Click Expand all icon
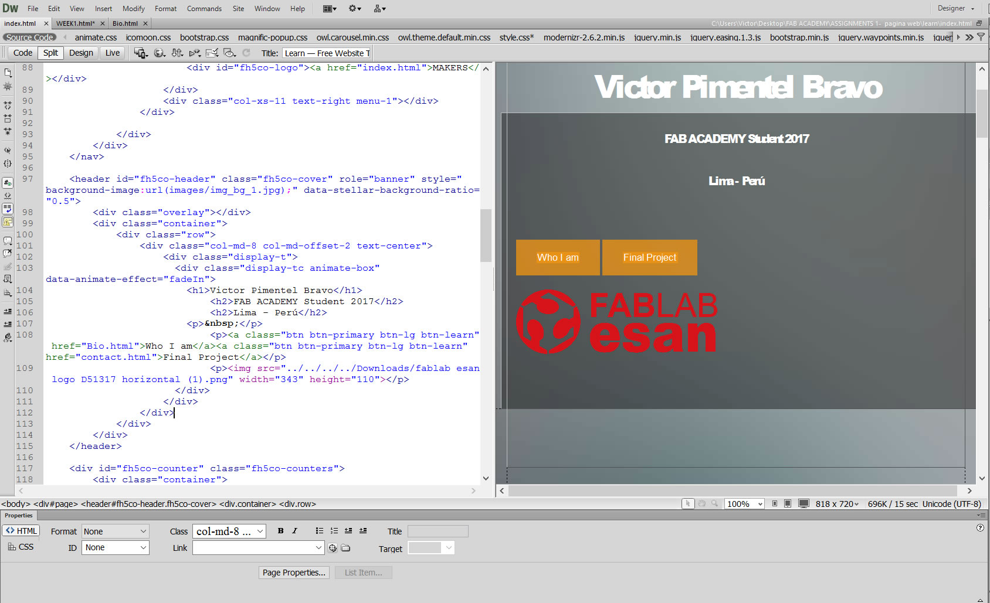The image size is (990, 603). 8,131
